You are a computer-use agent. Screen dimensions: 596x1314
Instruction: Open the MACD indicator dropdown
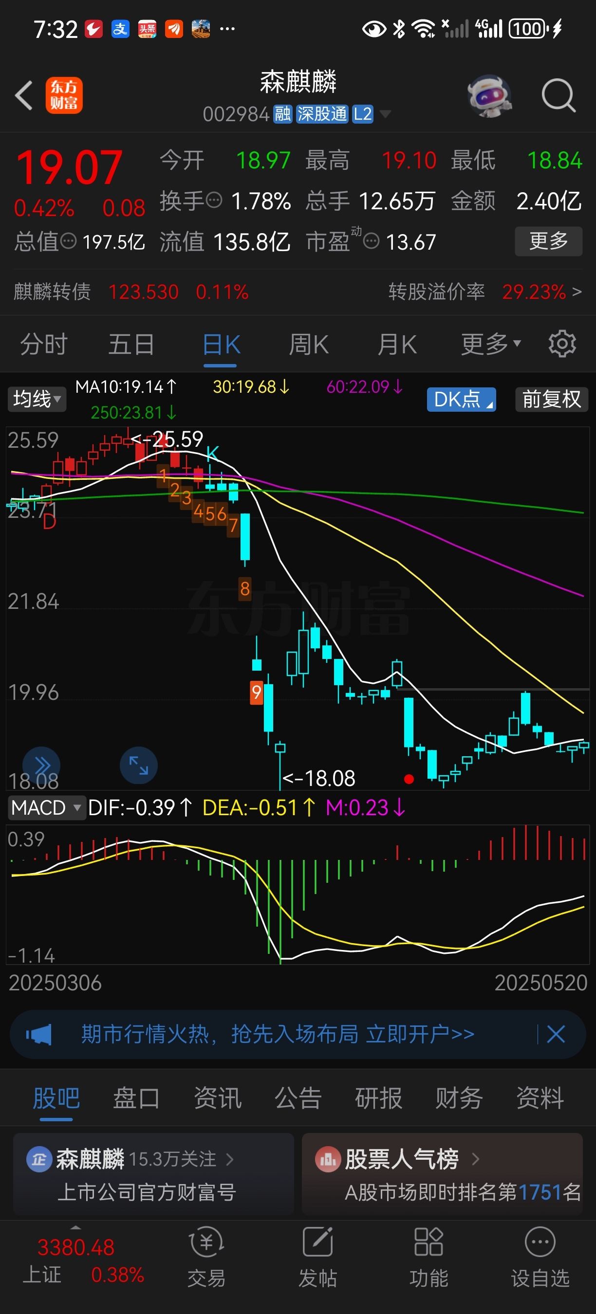(x=46, y=807)
